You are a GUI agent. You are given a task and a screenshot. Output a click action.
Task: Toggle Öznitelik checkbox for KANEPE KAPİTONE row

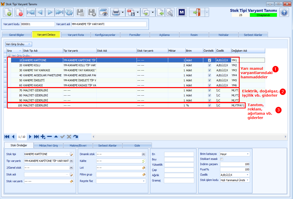pos(210,60)
